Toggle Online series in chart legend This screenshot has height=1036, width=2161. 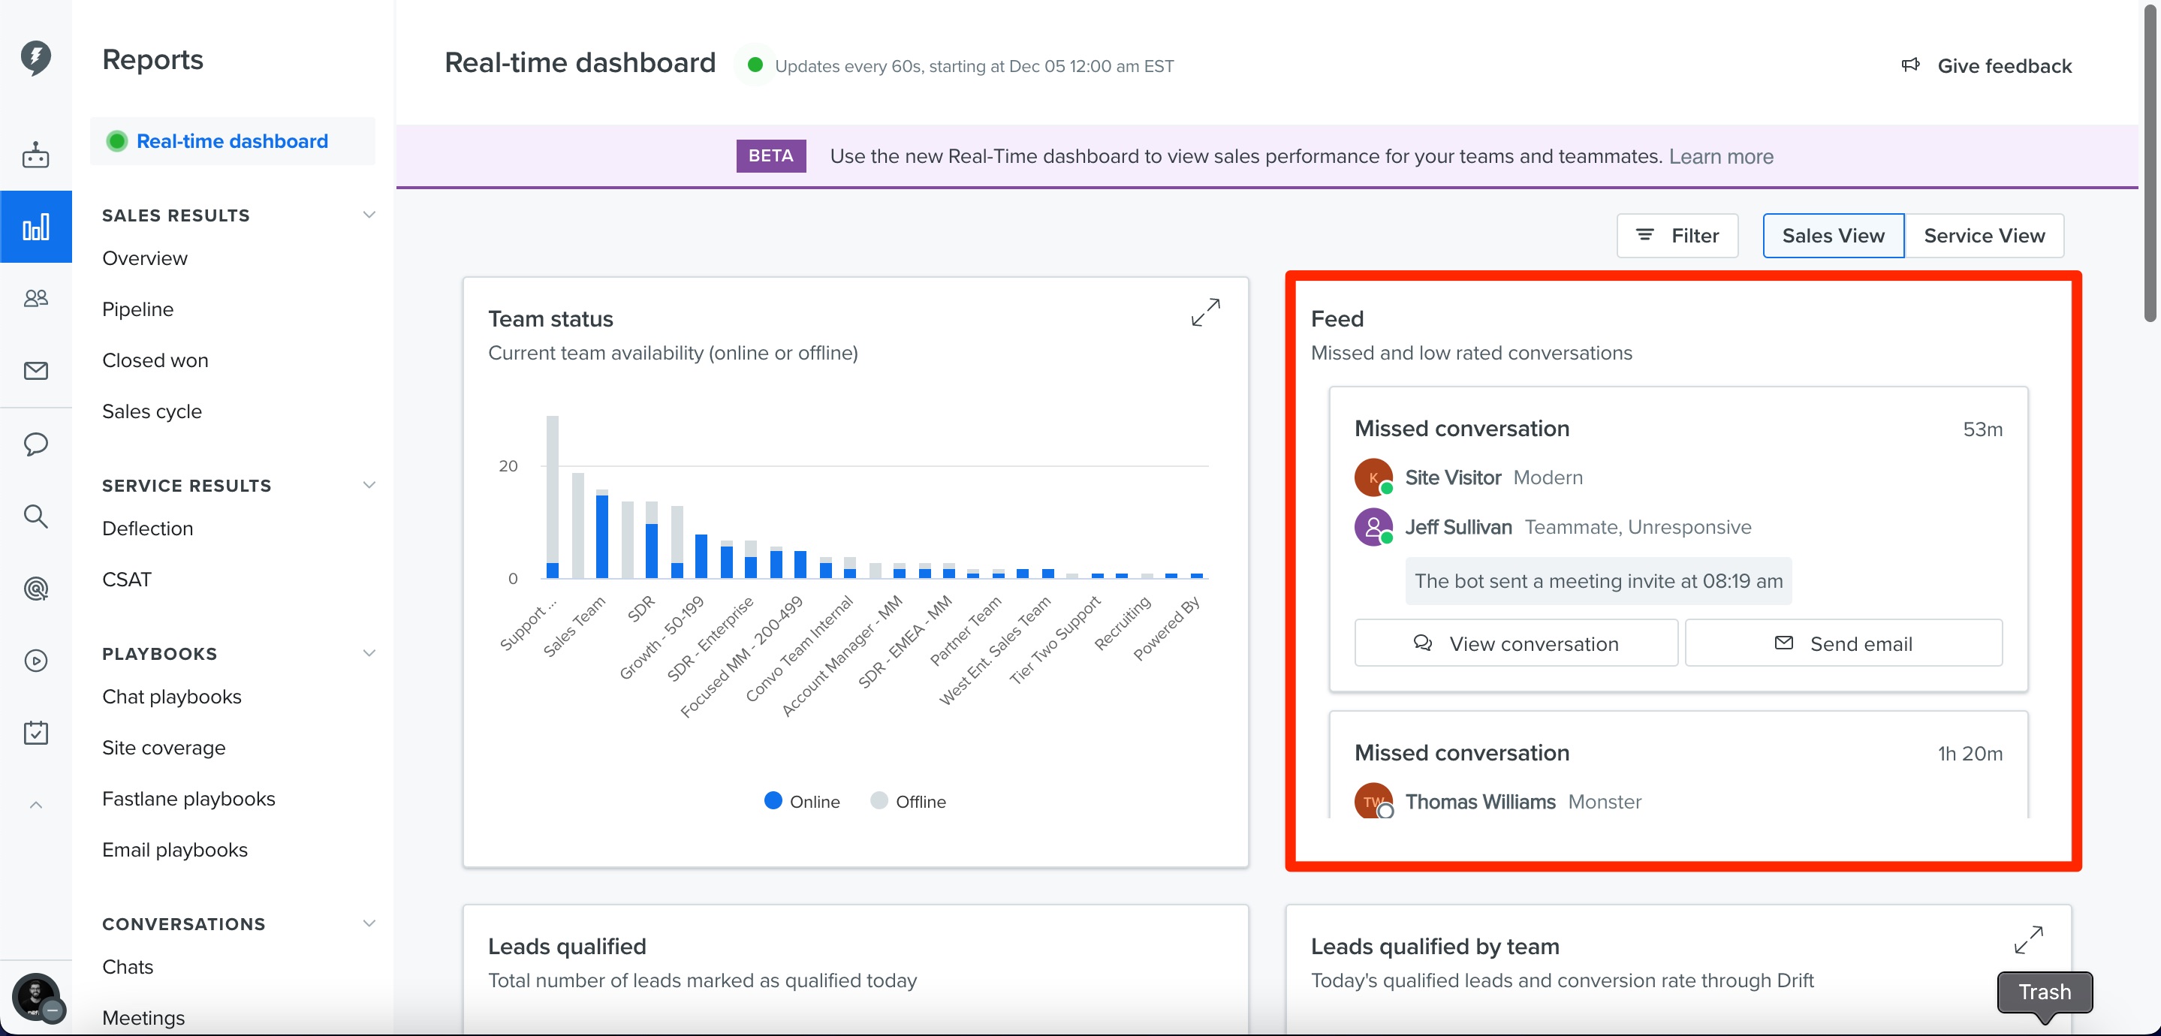[x=801, y=801]
